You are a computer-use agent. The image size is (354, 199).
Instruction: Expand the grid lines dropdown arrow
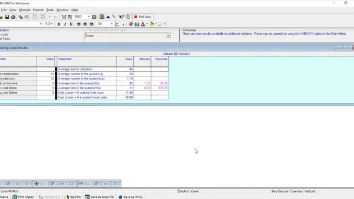(x=164, y=24)
